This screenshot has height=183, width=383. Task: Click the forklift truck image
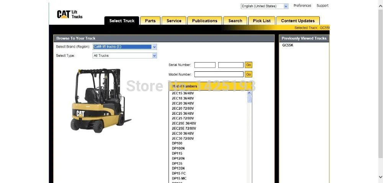point(100,101)
